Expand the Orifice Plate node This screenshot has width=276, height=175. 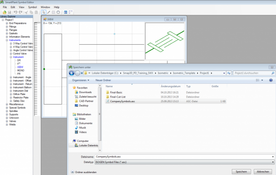click(x=11, y=94)
